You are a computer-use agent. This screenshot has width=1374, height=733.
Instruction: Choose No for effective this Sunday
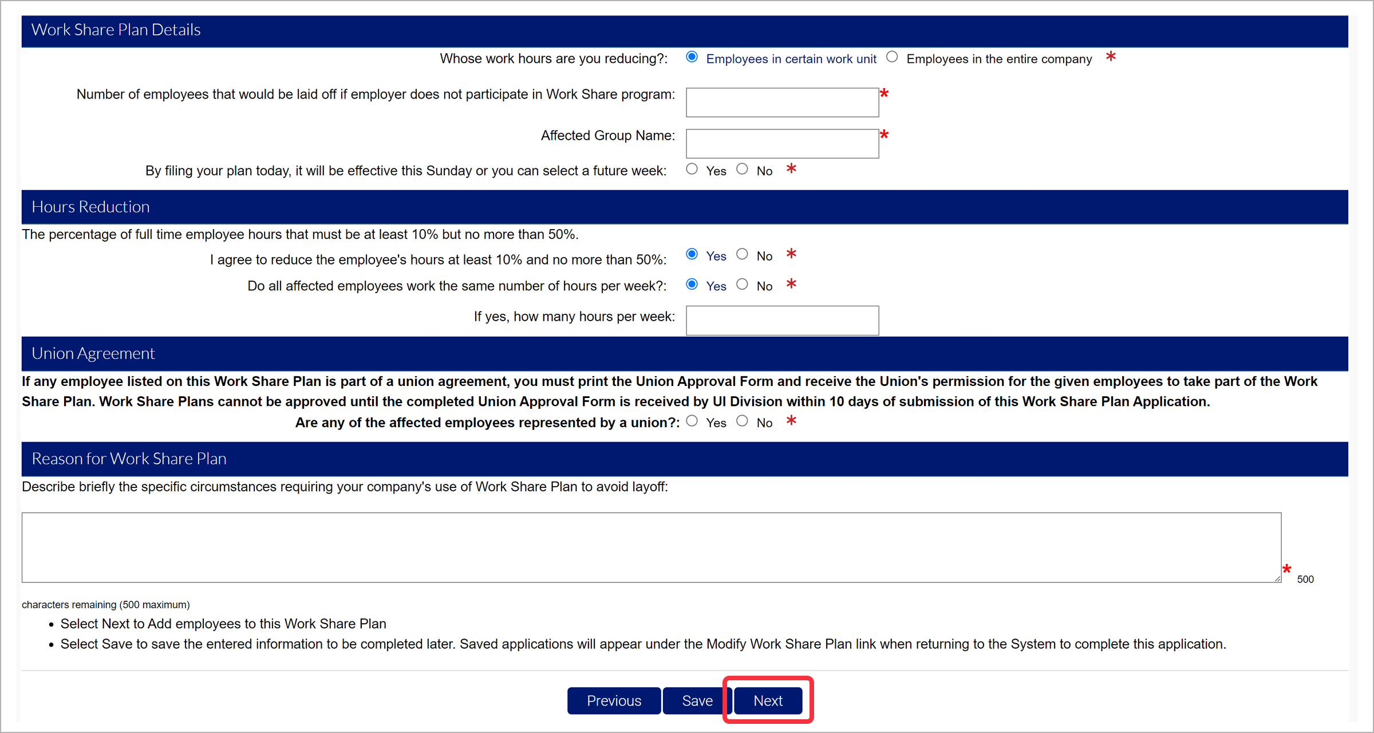(742, 169)
